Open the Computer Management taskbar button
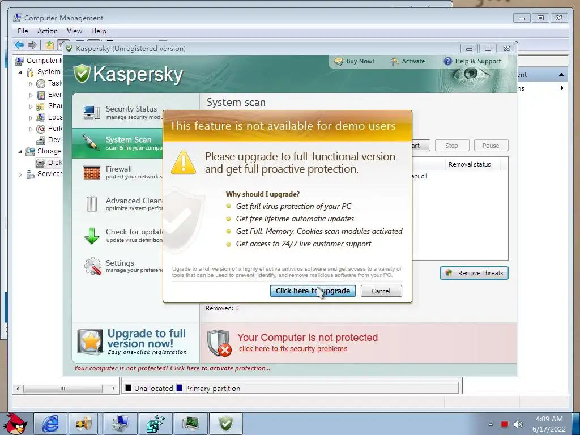Screen dimensions: 580x435 pos(121,424)
